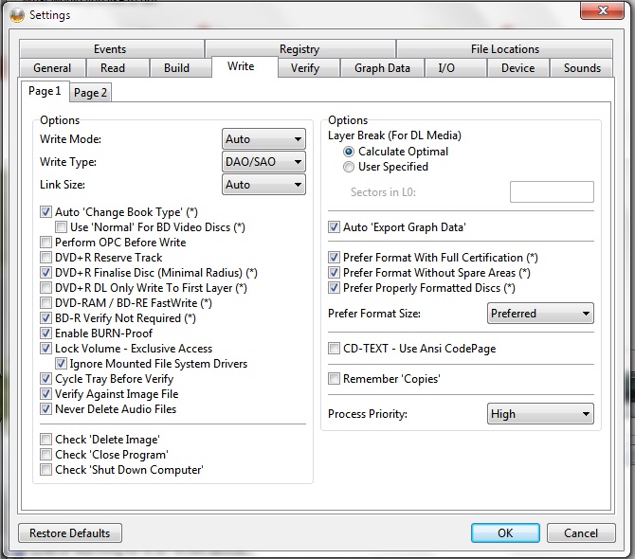Close the Settings dialog

602,10
